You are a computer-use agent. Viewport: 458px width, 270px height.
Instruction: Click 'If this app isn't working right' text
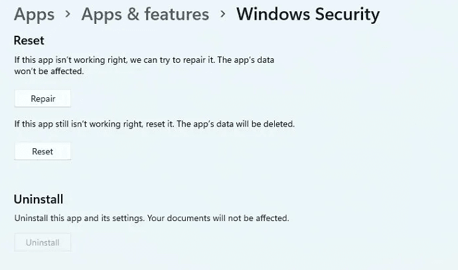coord(70,60)
